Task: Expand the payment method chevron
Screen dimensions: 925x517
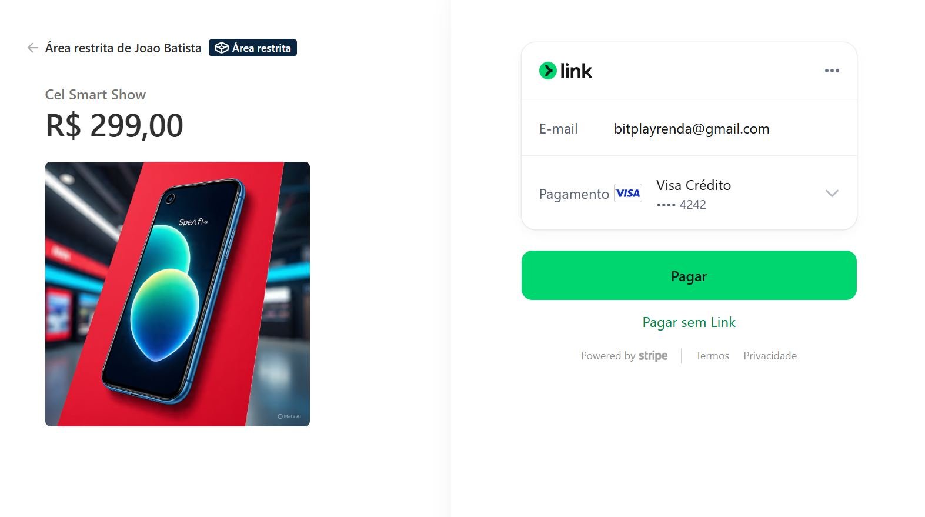Action: click(832, 193)
